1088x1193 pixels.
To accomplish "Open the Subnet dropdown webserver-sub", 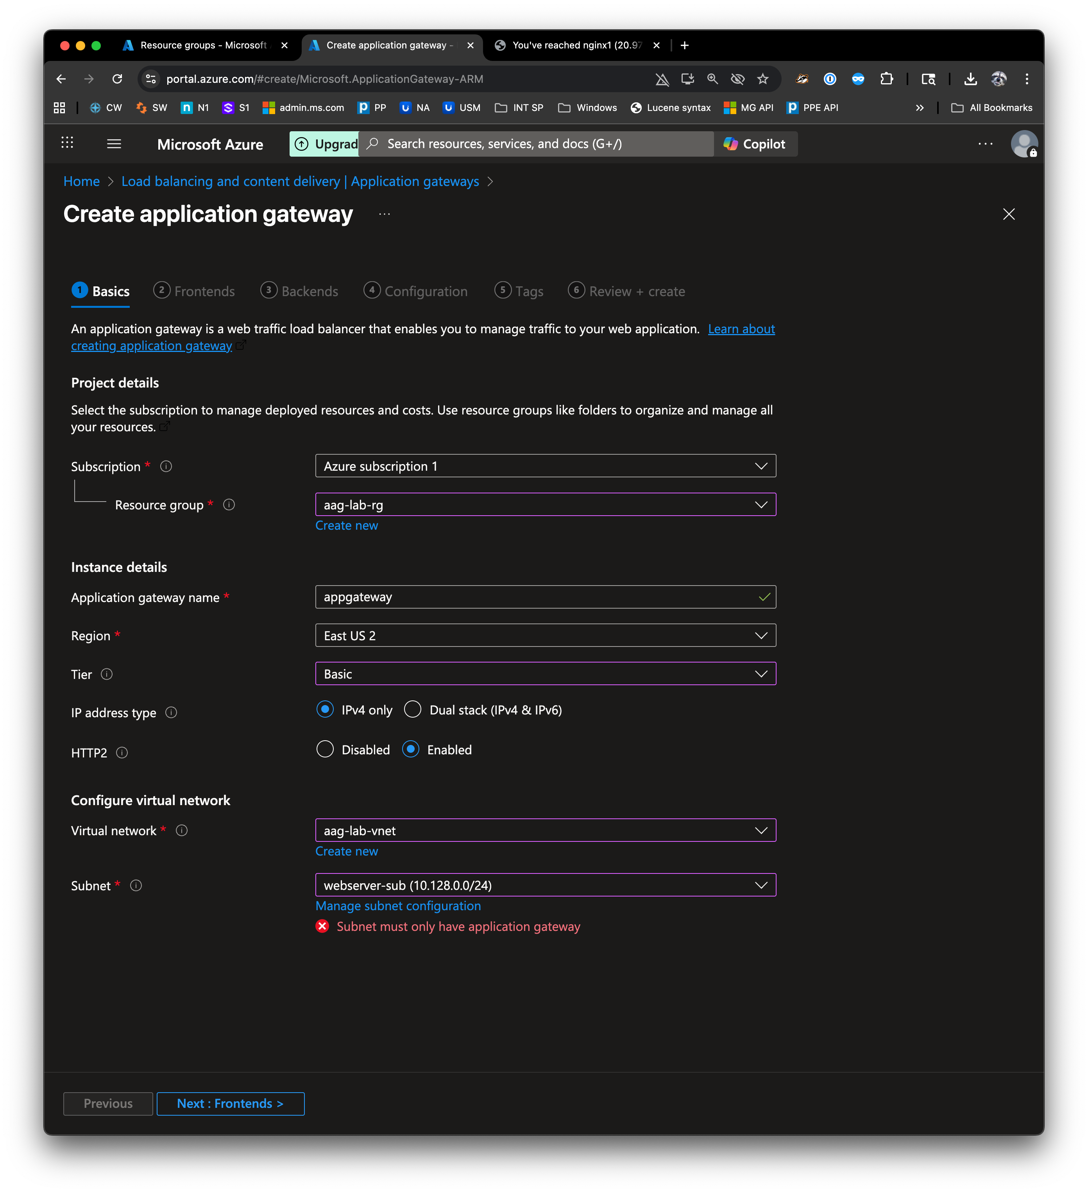I will click(x=545, y=885).
